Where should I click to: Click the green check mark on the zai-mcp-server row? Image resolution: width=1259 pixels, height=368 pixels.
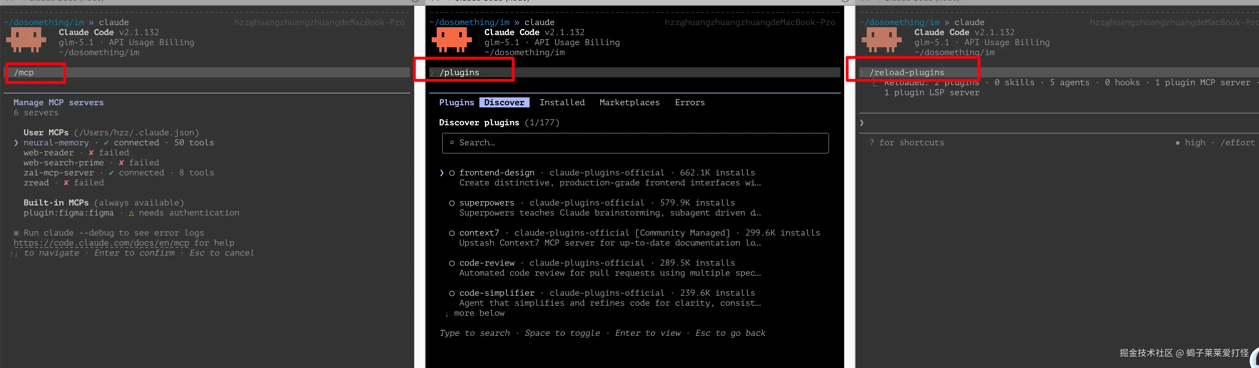[x=111, y=173]
